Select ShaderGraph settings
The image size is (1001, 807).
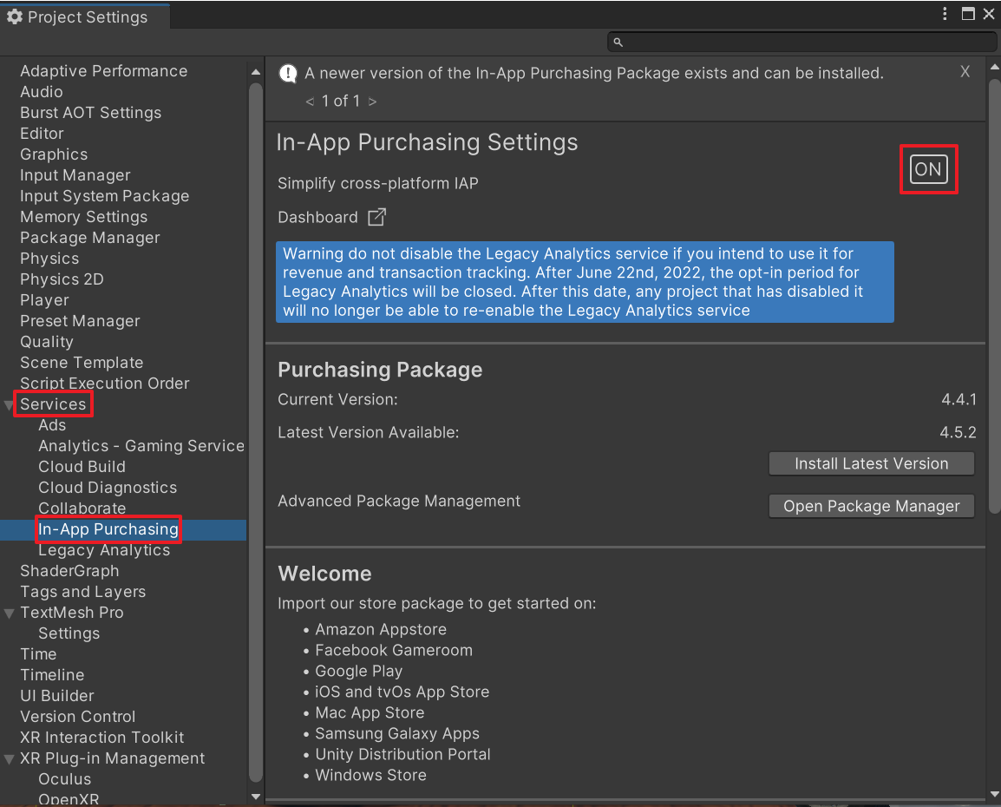(69, 572)
